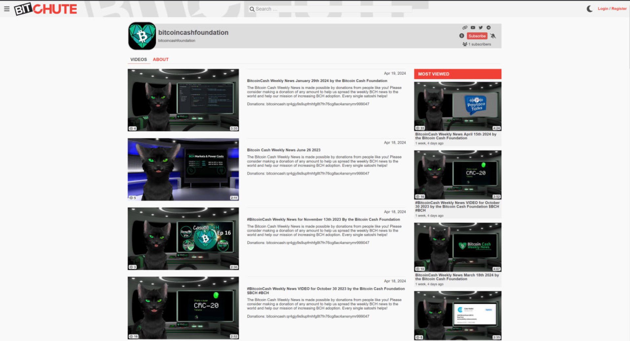This screenshot has height=341, width=630.
Task: Click the description text of the June 26 video
Action: (x=324, y=161)
